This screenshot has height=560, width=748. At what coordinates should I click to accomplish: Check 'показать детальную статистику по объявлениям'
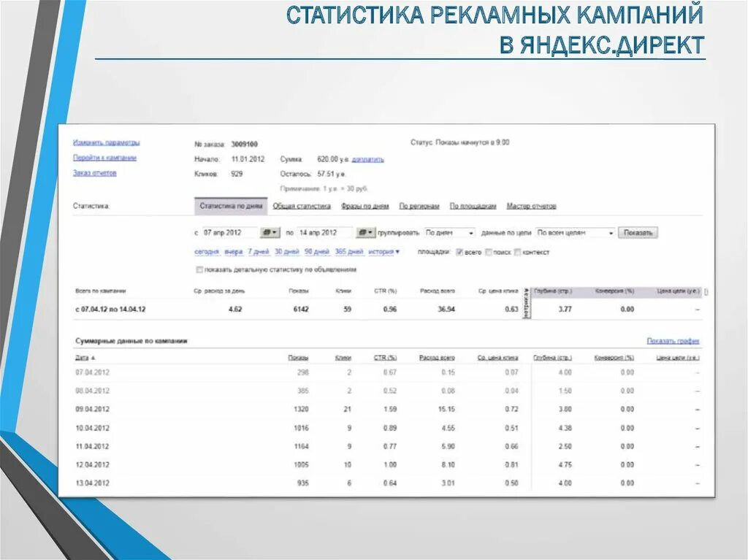pos(199,270)
